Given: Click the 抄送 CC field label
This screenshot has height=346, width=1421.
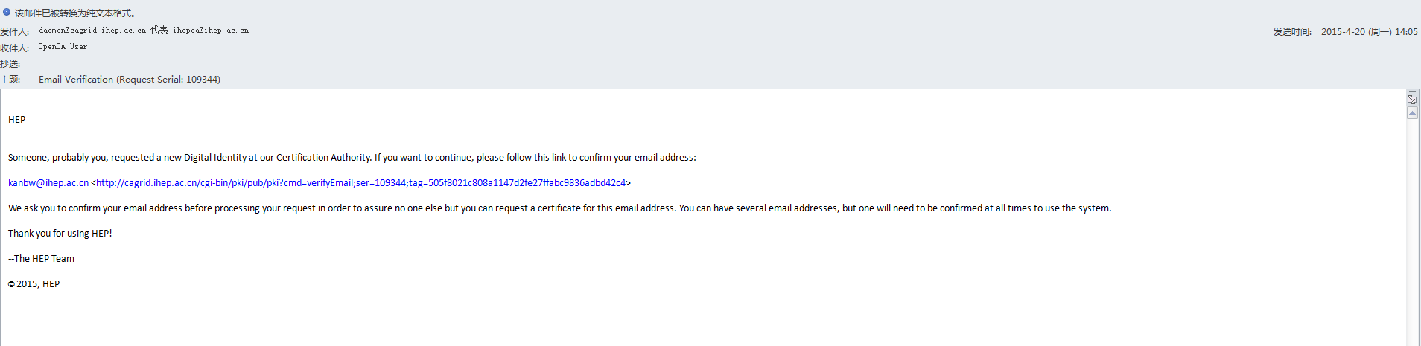Looking at the screenshot, I should click(10, 64).
